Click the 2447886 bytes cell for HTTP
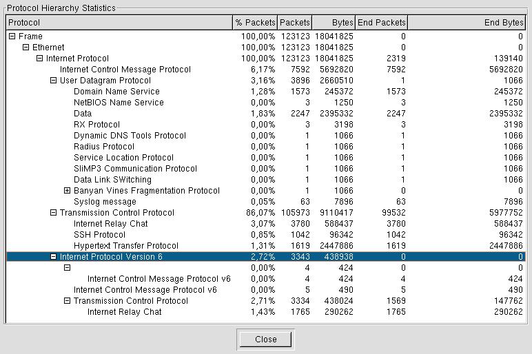 point(336,246)
